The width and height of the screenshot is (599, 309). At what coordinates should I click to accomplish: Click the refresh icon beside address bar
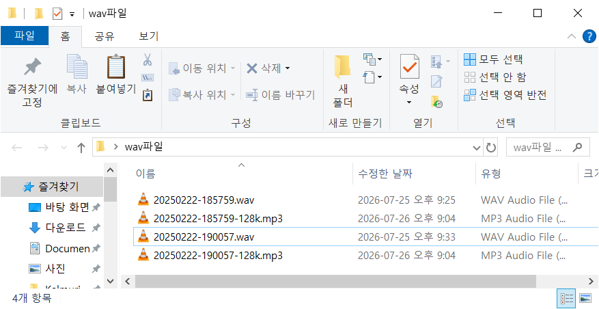pyautogui.click(x=491, y=147)
